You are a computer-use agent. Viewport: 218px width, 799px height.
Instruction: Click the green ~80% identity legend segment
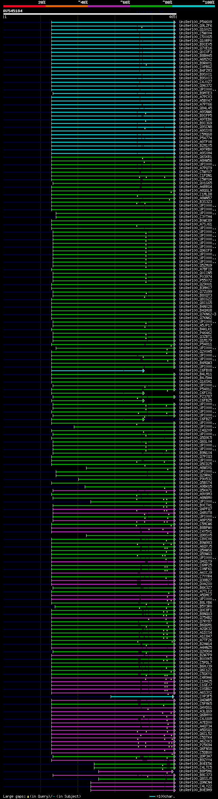151,6
